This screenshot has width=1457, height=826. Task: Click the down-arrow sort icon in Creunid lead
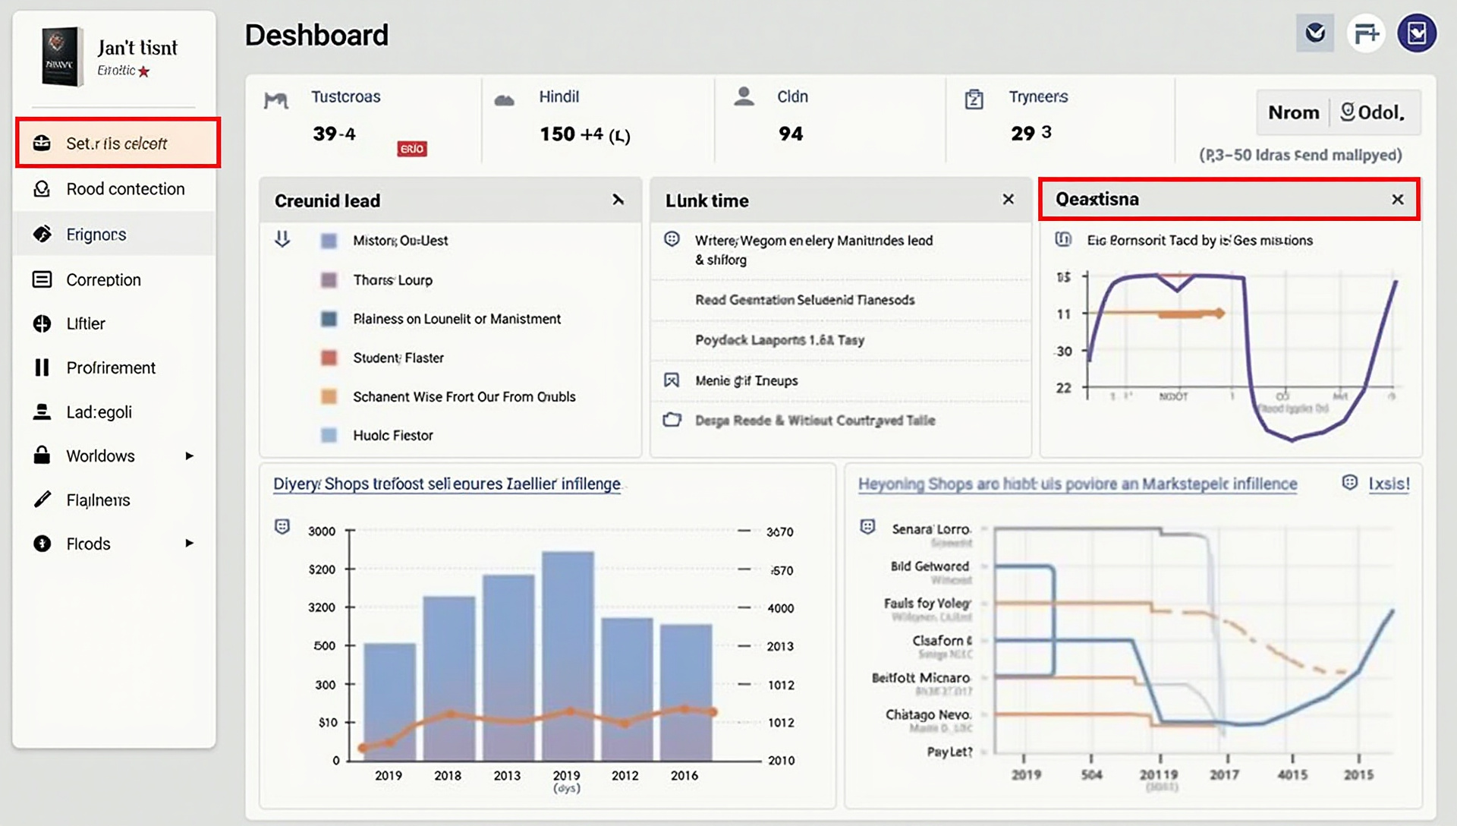coord(282,240)
